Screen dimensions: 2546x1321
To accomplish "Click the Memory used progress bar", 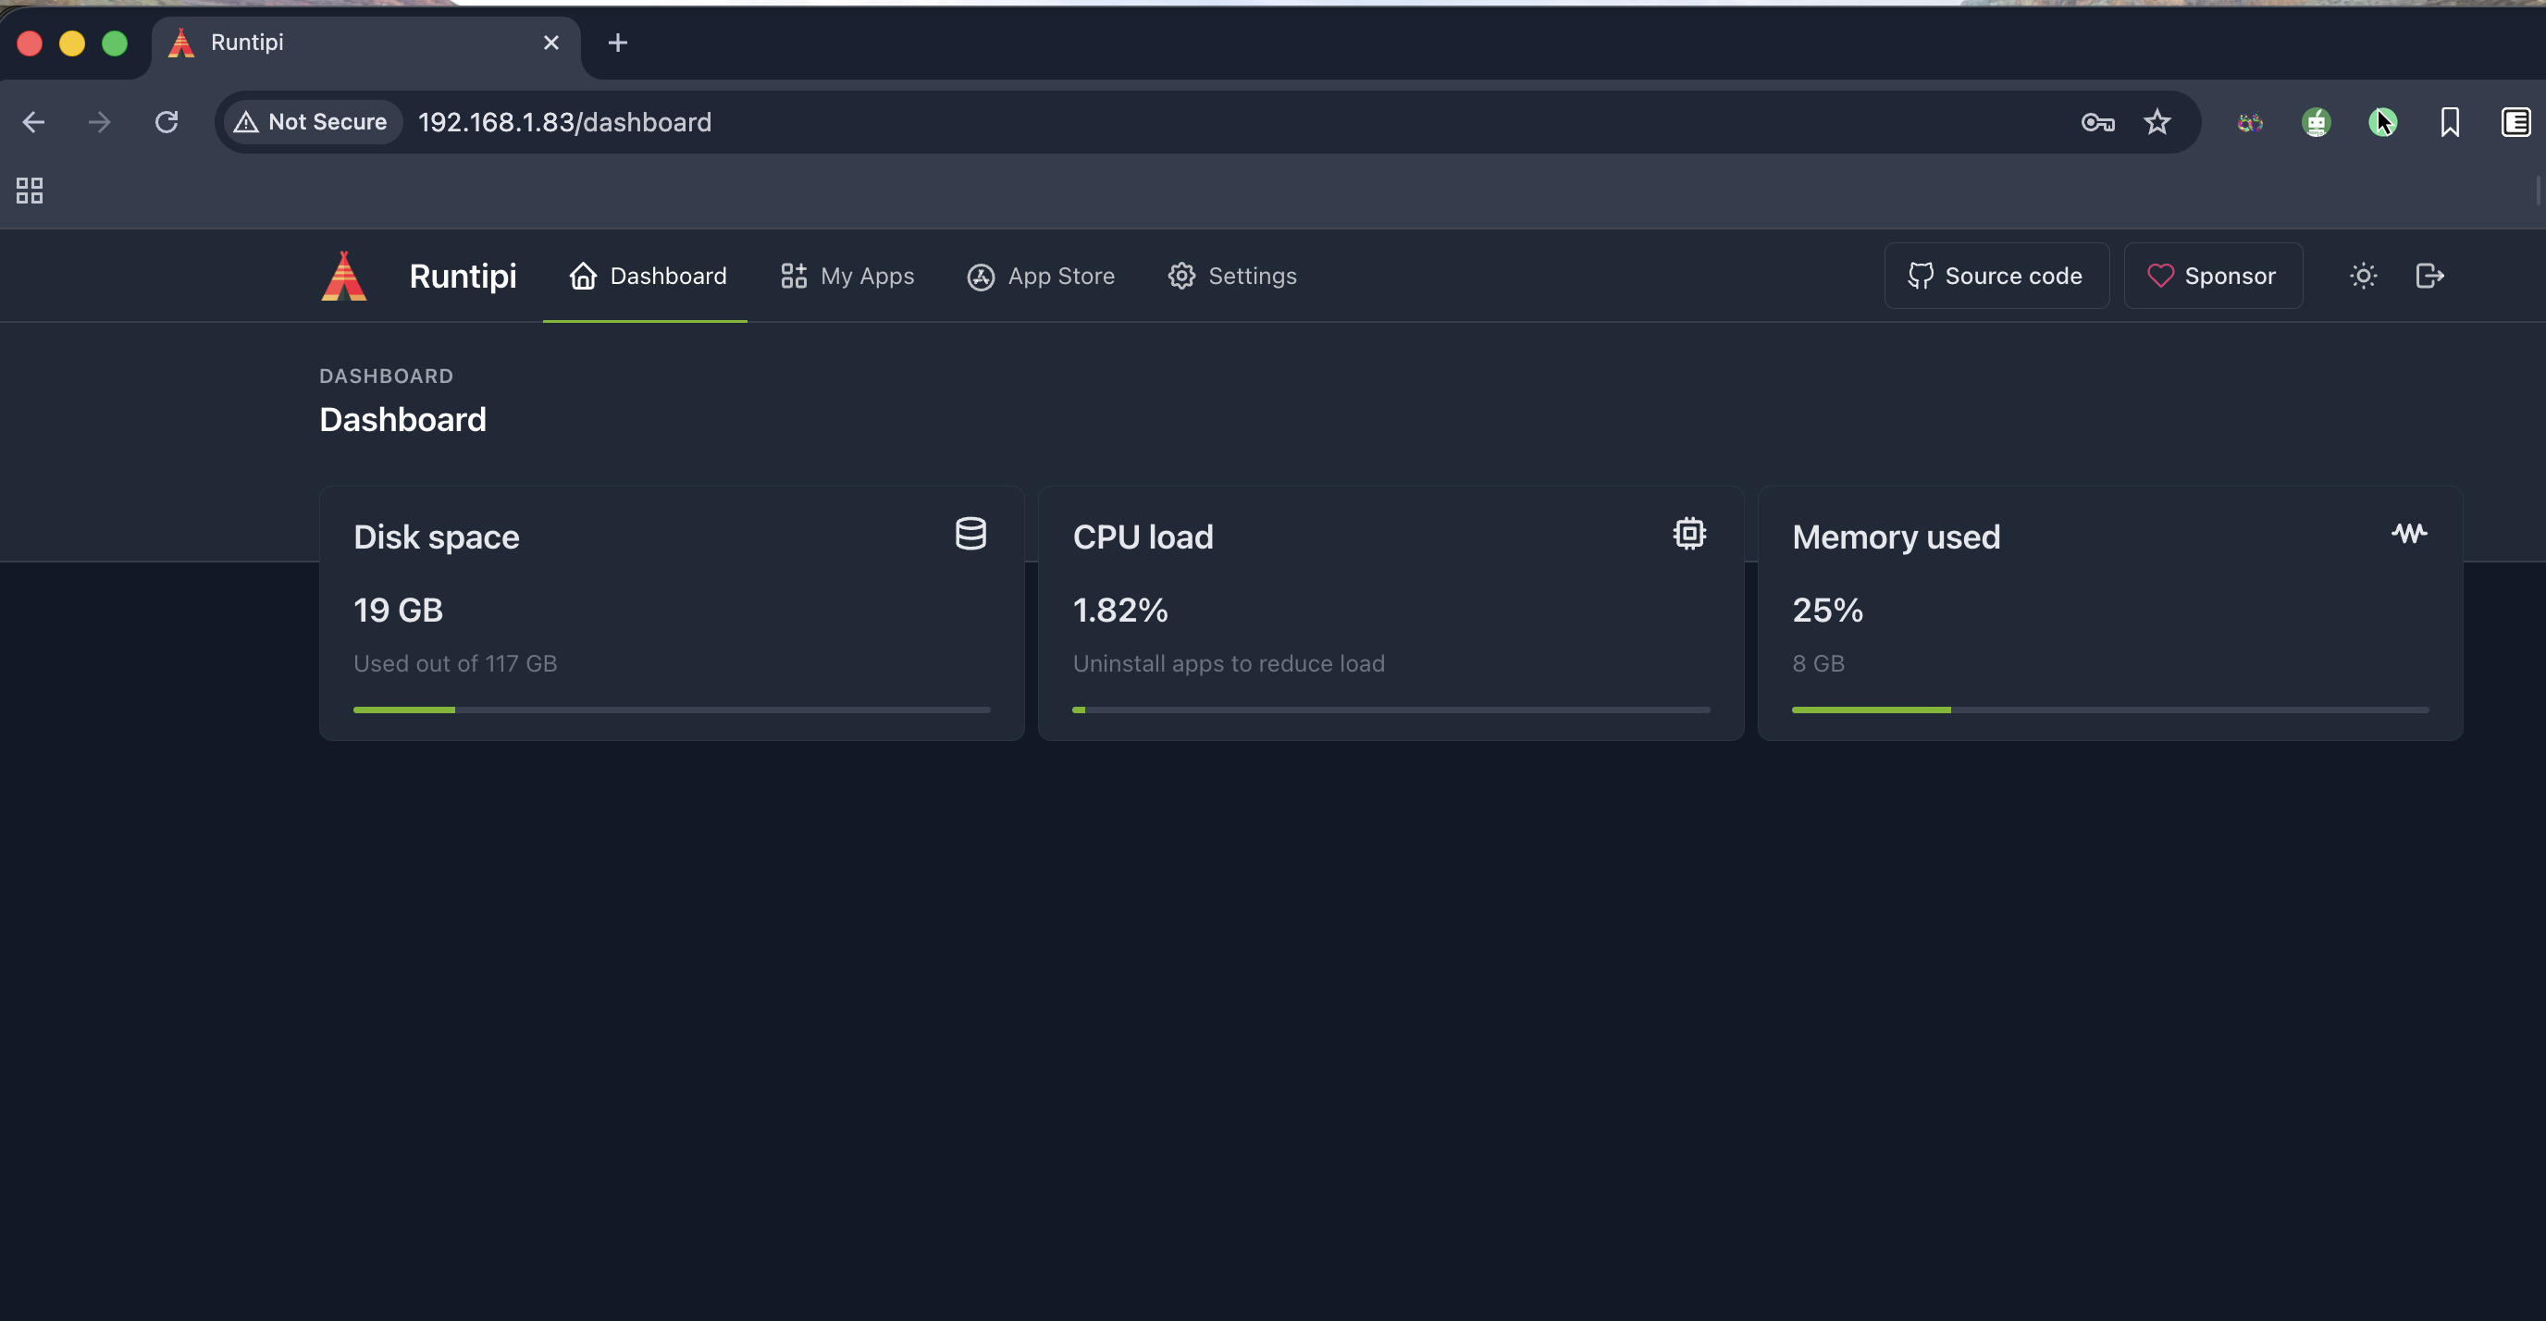I will (x=2110, y=710).
